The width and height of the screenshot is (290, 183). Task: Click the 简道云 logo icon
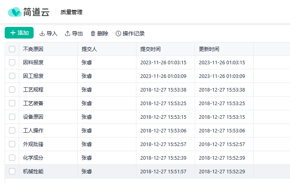click(x=14, y=12)
